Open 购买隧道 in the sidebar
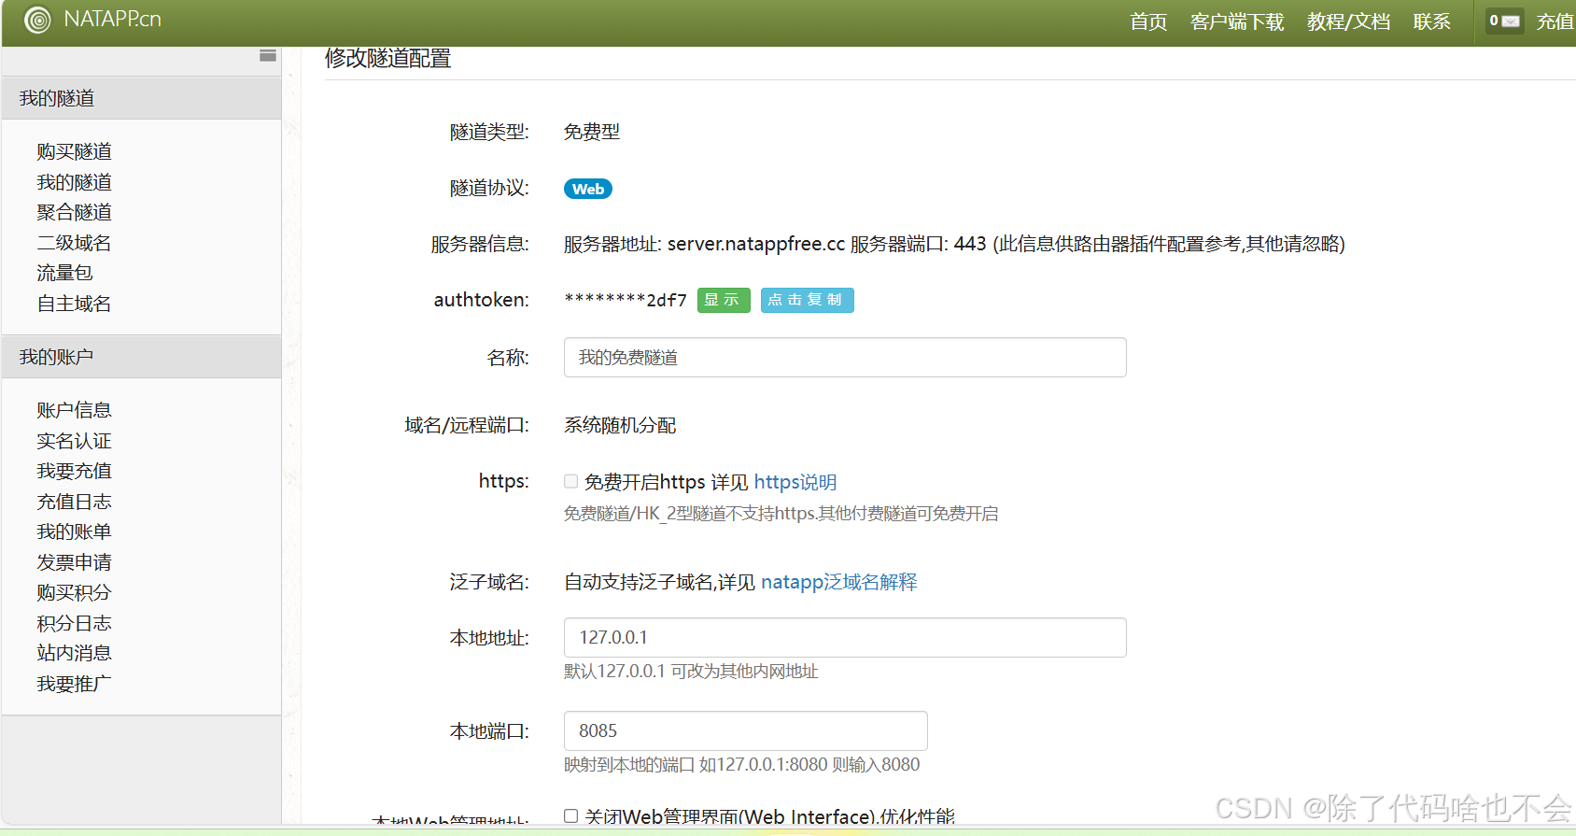The image size is (1576, 836). point(75,151)
